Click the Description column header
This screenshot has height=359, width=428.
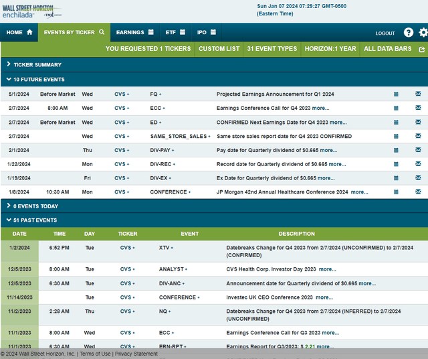pyautogui.click(x=297, y=234)
